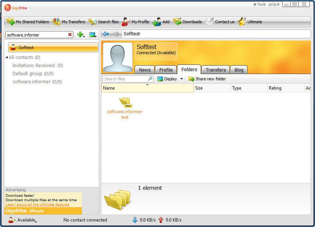Click the Softtest profile avatar
The image size is (315, 227).
pyautogui.click(x=118, y=57)
